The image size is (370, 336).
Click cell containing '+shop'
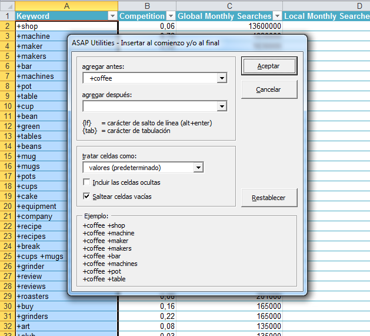pos(66,26)
